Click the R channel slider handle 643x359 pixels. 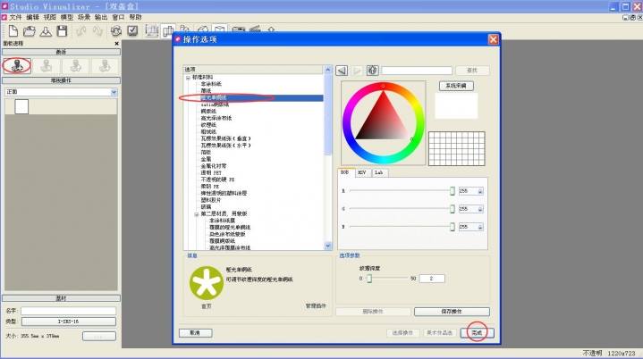(452, 190)
